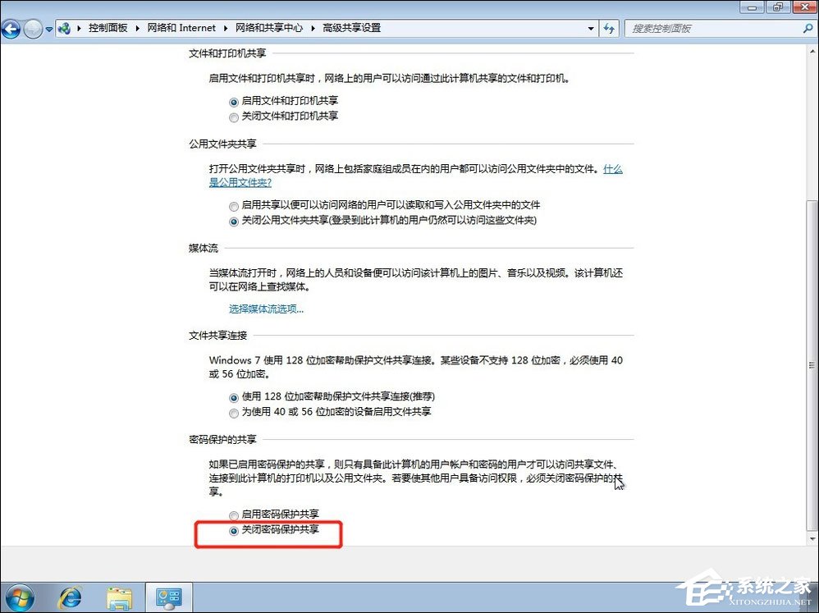Screen dimensions: 819x613
Task: Navigate to 控制面板 in the breadcrumb
Action: coord(108,27)
